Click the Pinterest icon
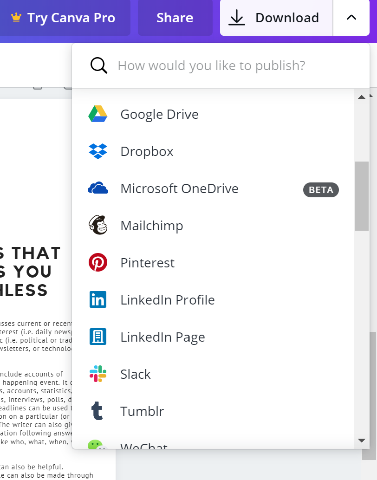Screen dimensions: 377x480 point(98,262)
